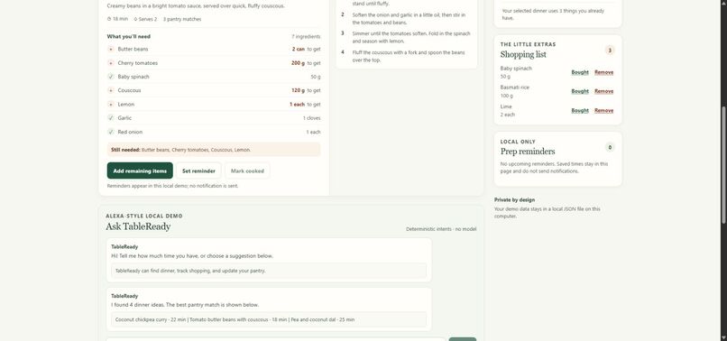
Task: Remove Baby spinach from the shopping list
Action: pos(603,72)
